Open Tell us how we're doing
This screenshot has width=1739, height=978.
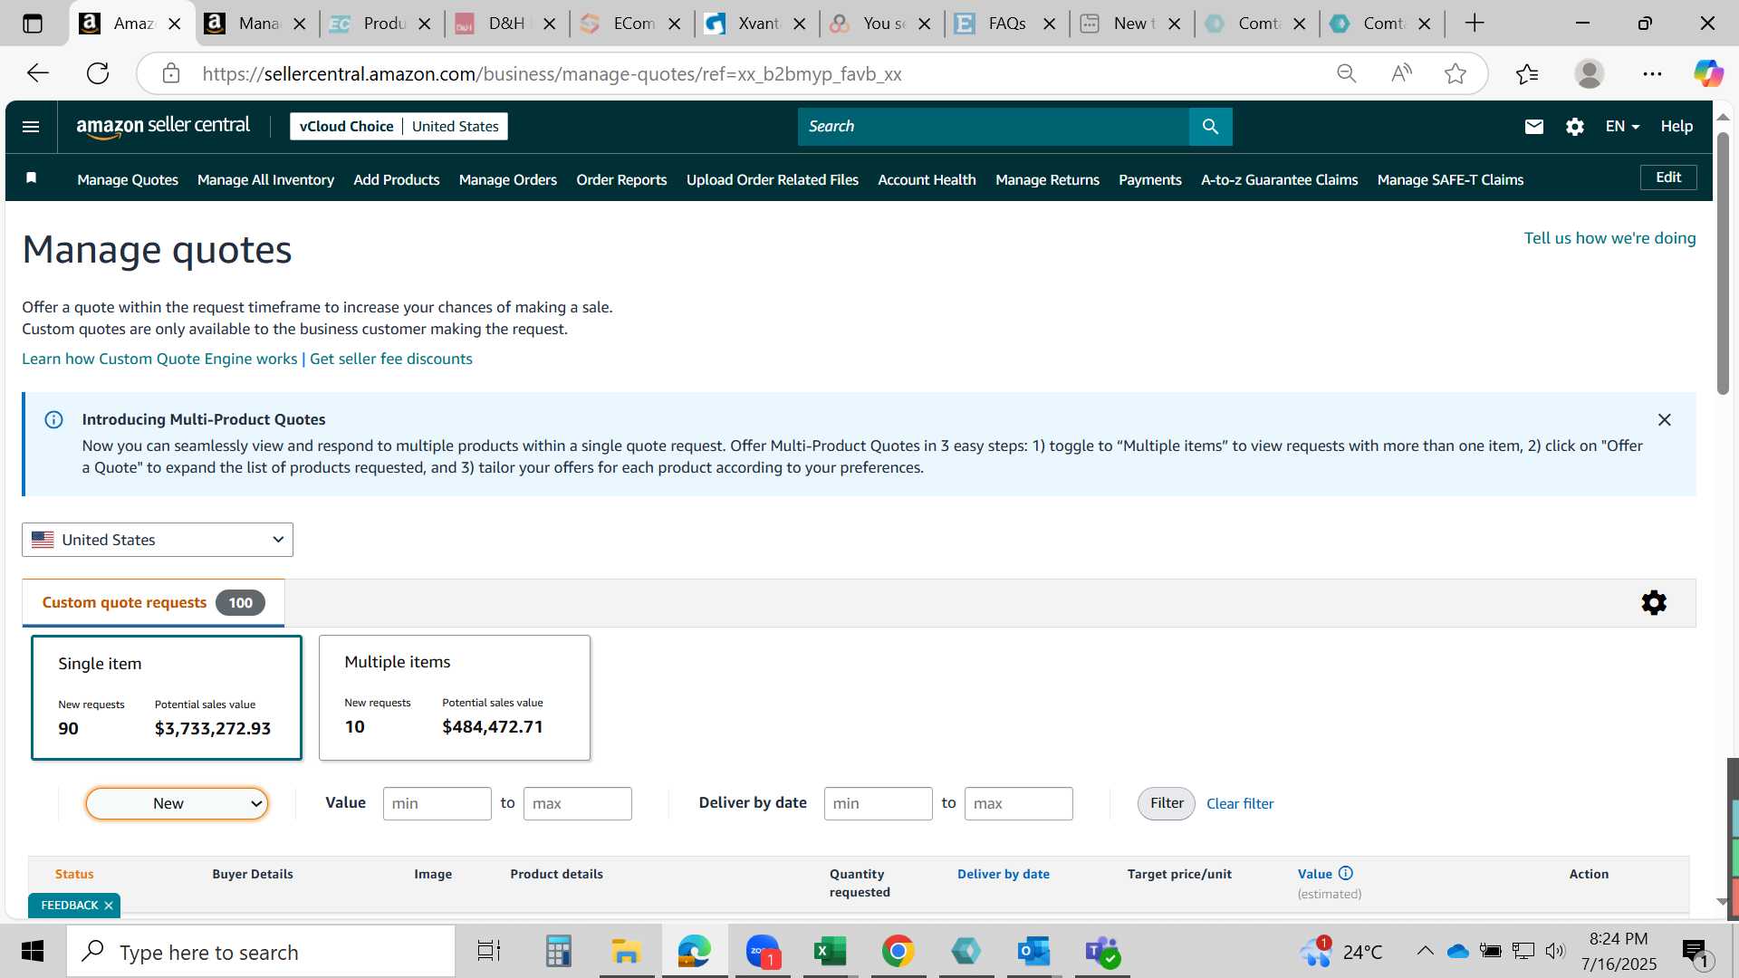(x=1609, y=238)
